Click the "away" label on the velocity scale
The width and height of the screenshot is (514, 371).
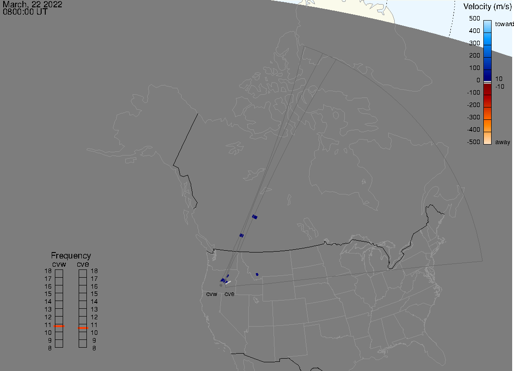(x=503, y=142)
